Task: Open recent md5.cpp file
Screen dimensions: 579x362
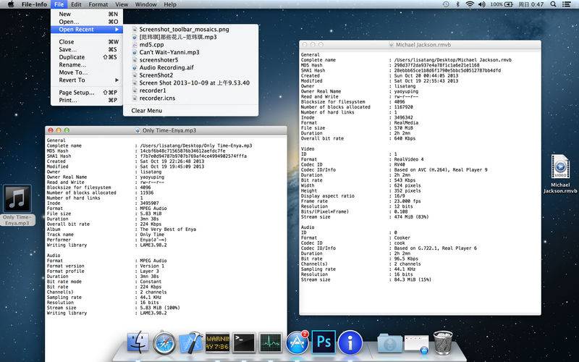Action: (x=190, y=45)
